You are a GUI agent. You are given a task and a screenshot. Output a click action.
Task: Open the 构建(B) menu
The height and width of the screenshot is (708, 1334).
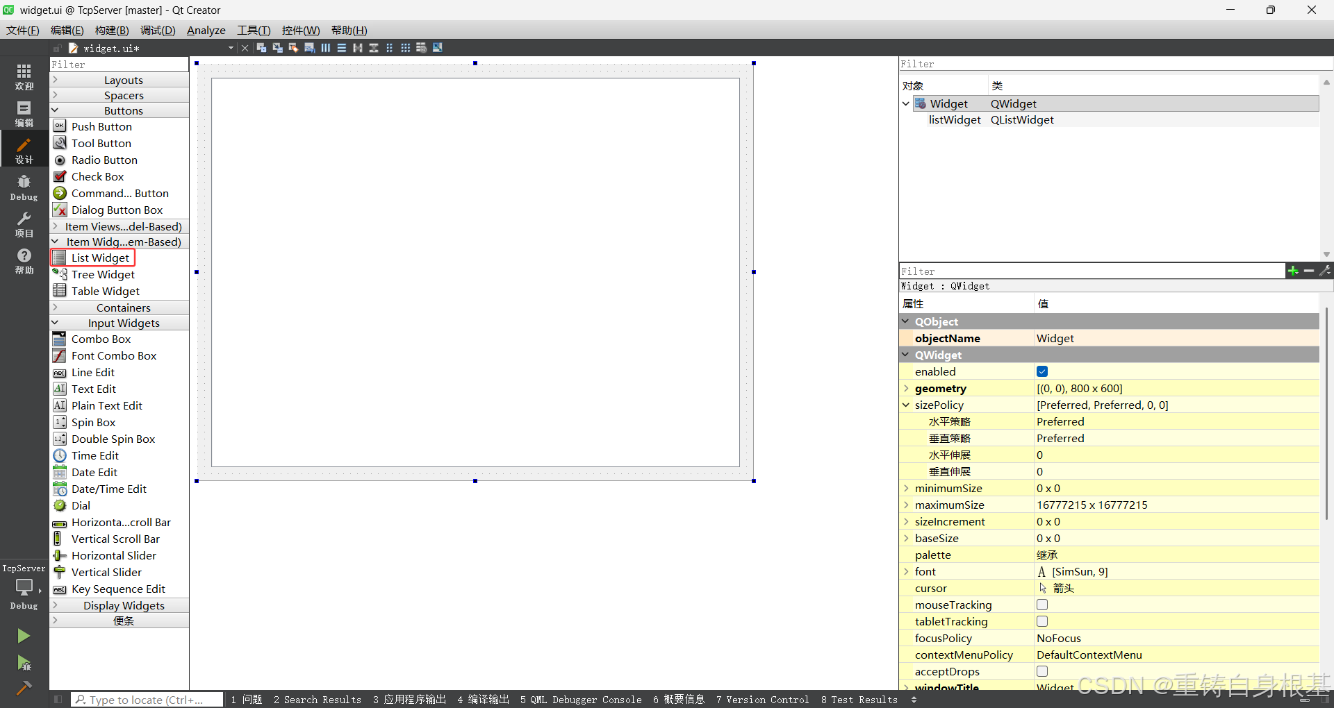112,30
